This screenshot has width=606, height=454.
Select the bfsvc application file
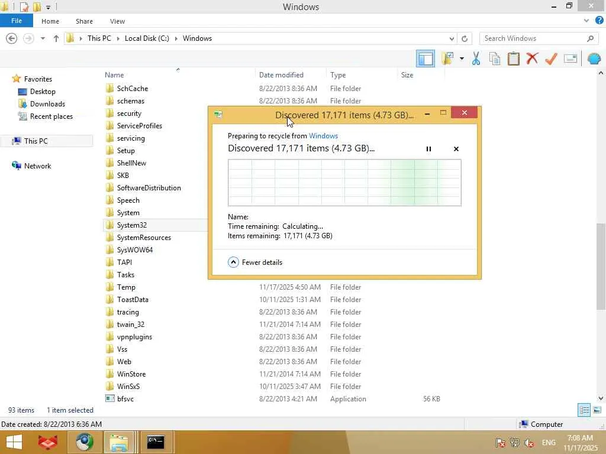[x=125, y=399]
